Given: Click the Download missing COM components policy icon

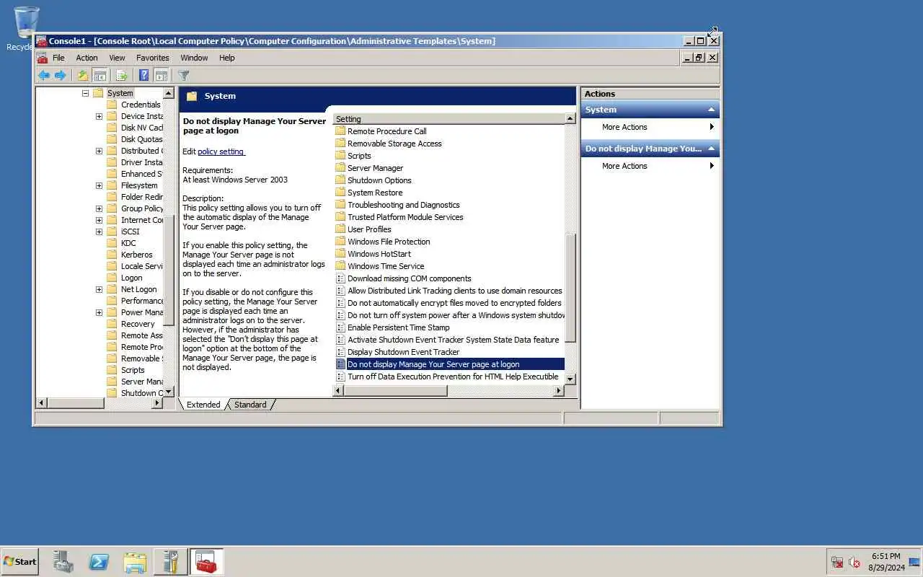Looking at the screenshot, I should 340,278.
